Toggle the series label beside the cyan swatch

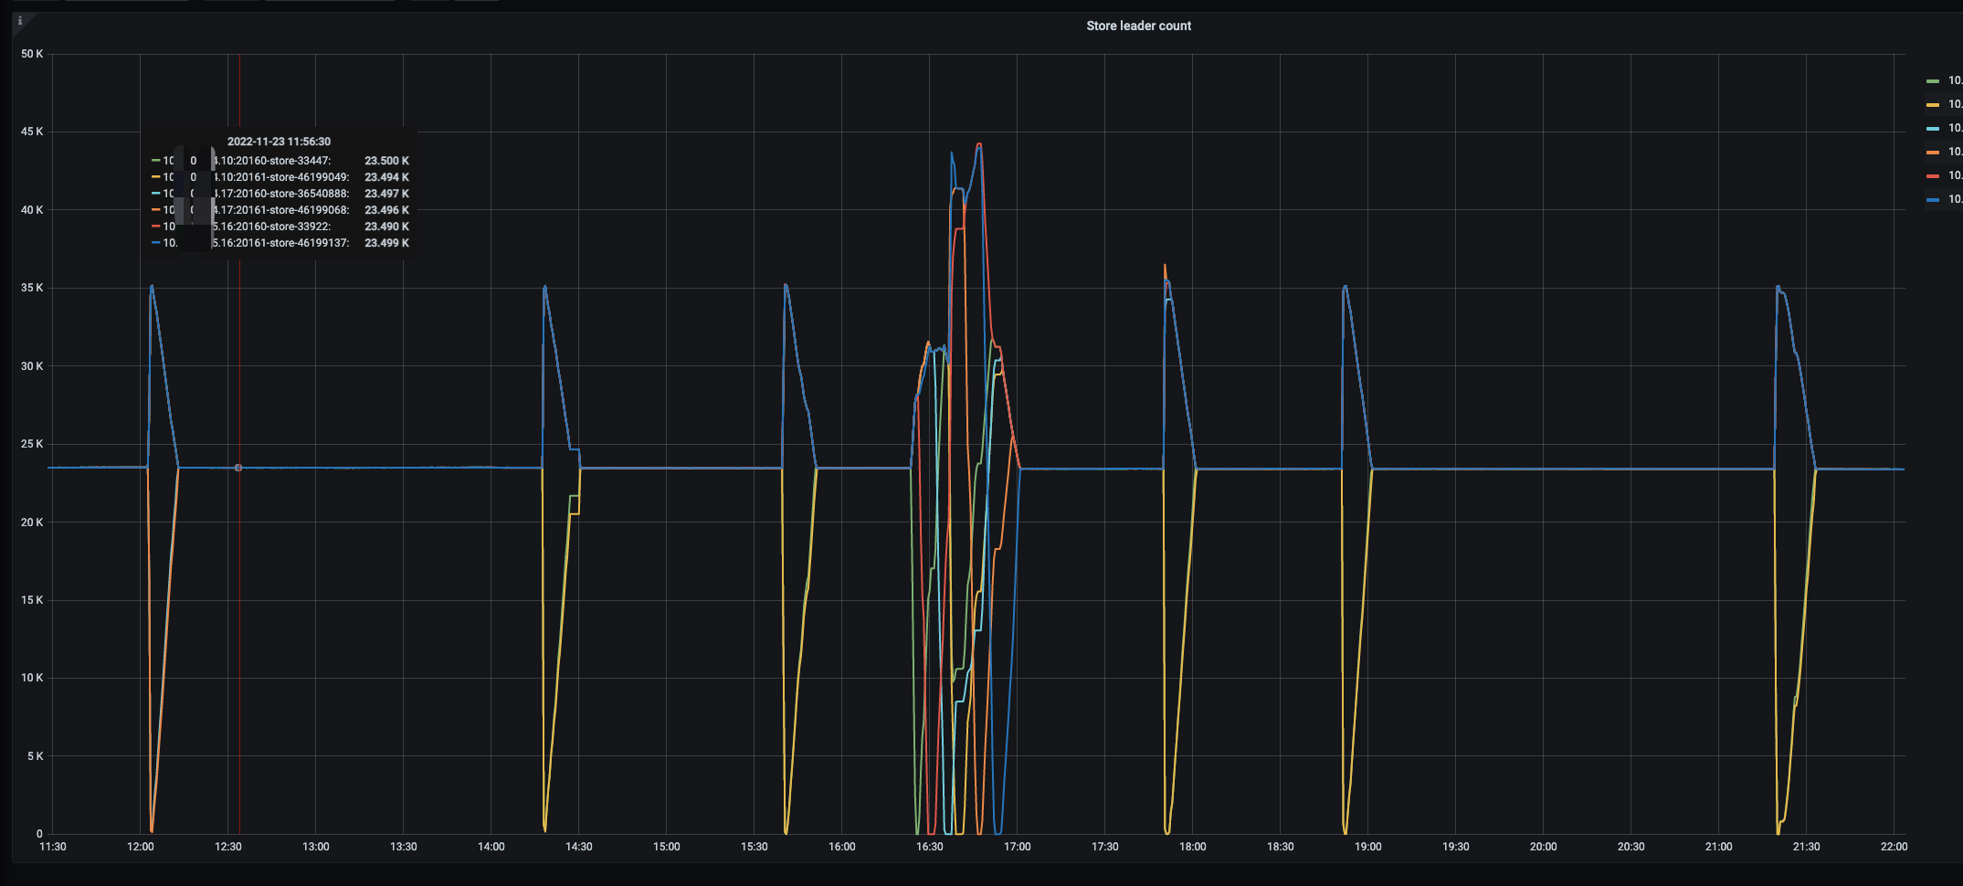coord(1955,128)
